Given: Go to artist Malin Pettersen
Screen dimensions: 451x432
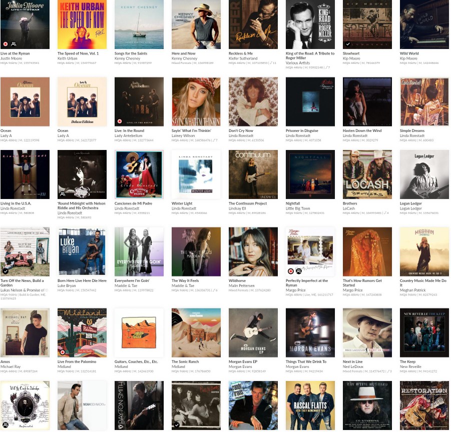Looking at the screenshot, I should 242,286.
